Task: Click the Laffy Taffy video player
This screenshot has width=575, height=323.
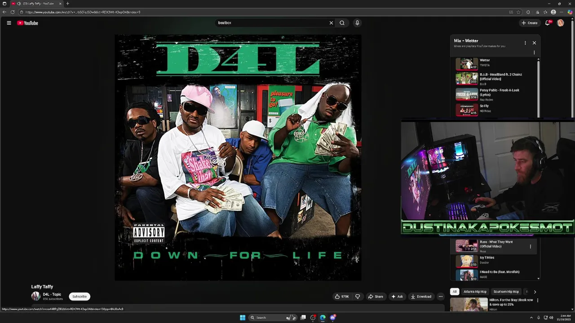Action: click(238, 157)
